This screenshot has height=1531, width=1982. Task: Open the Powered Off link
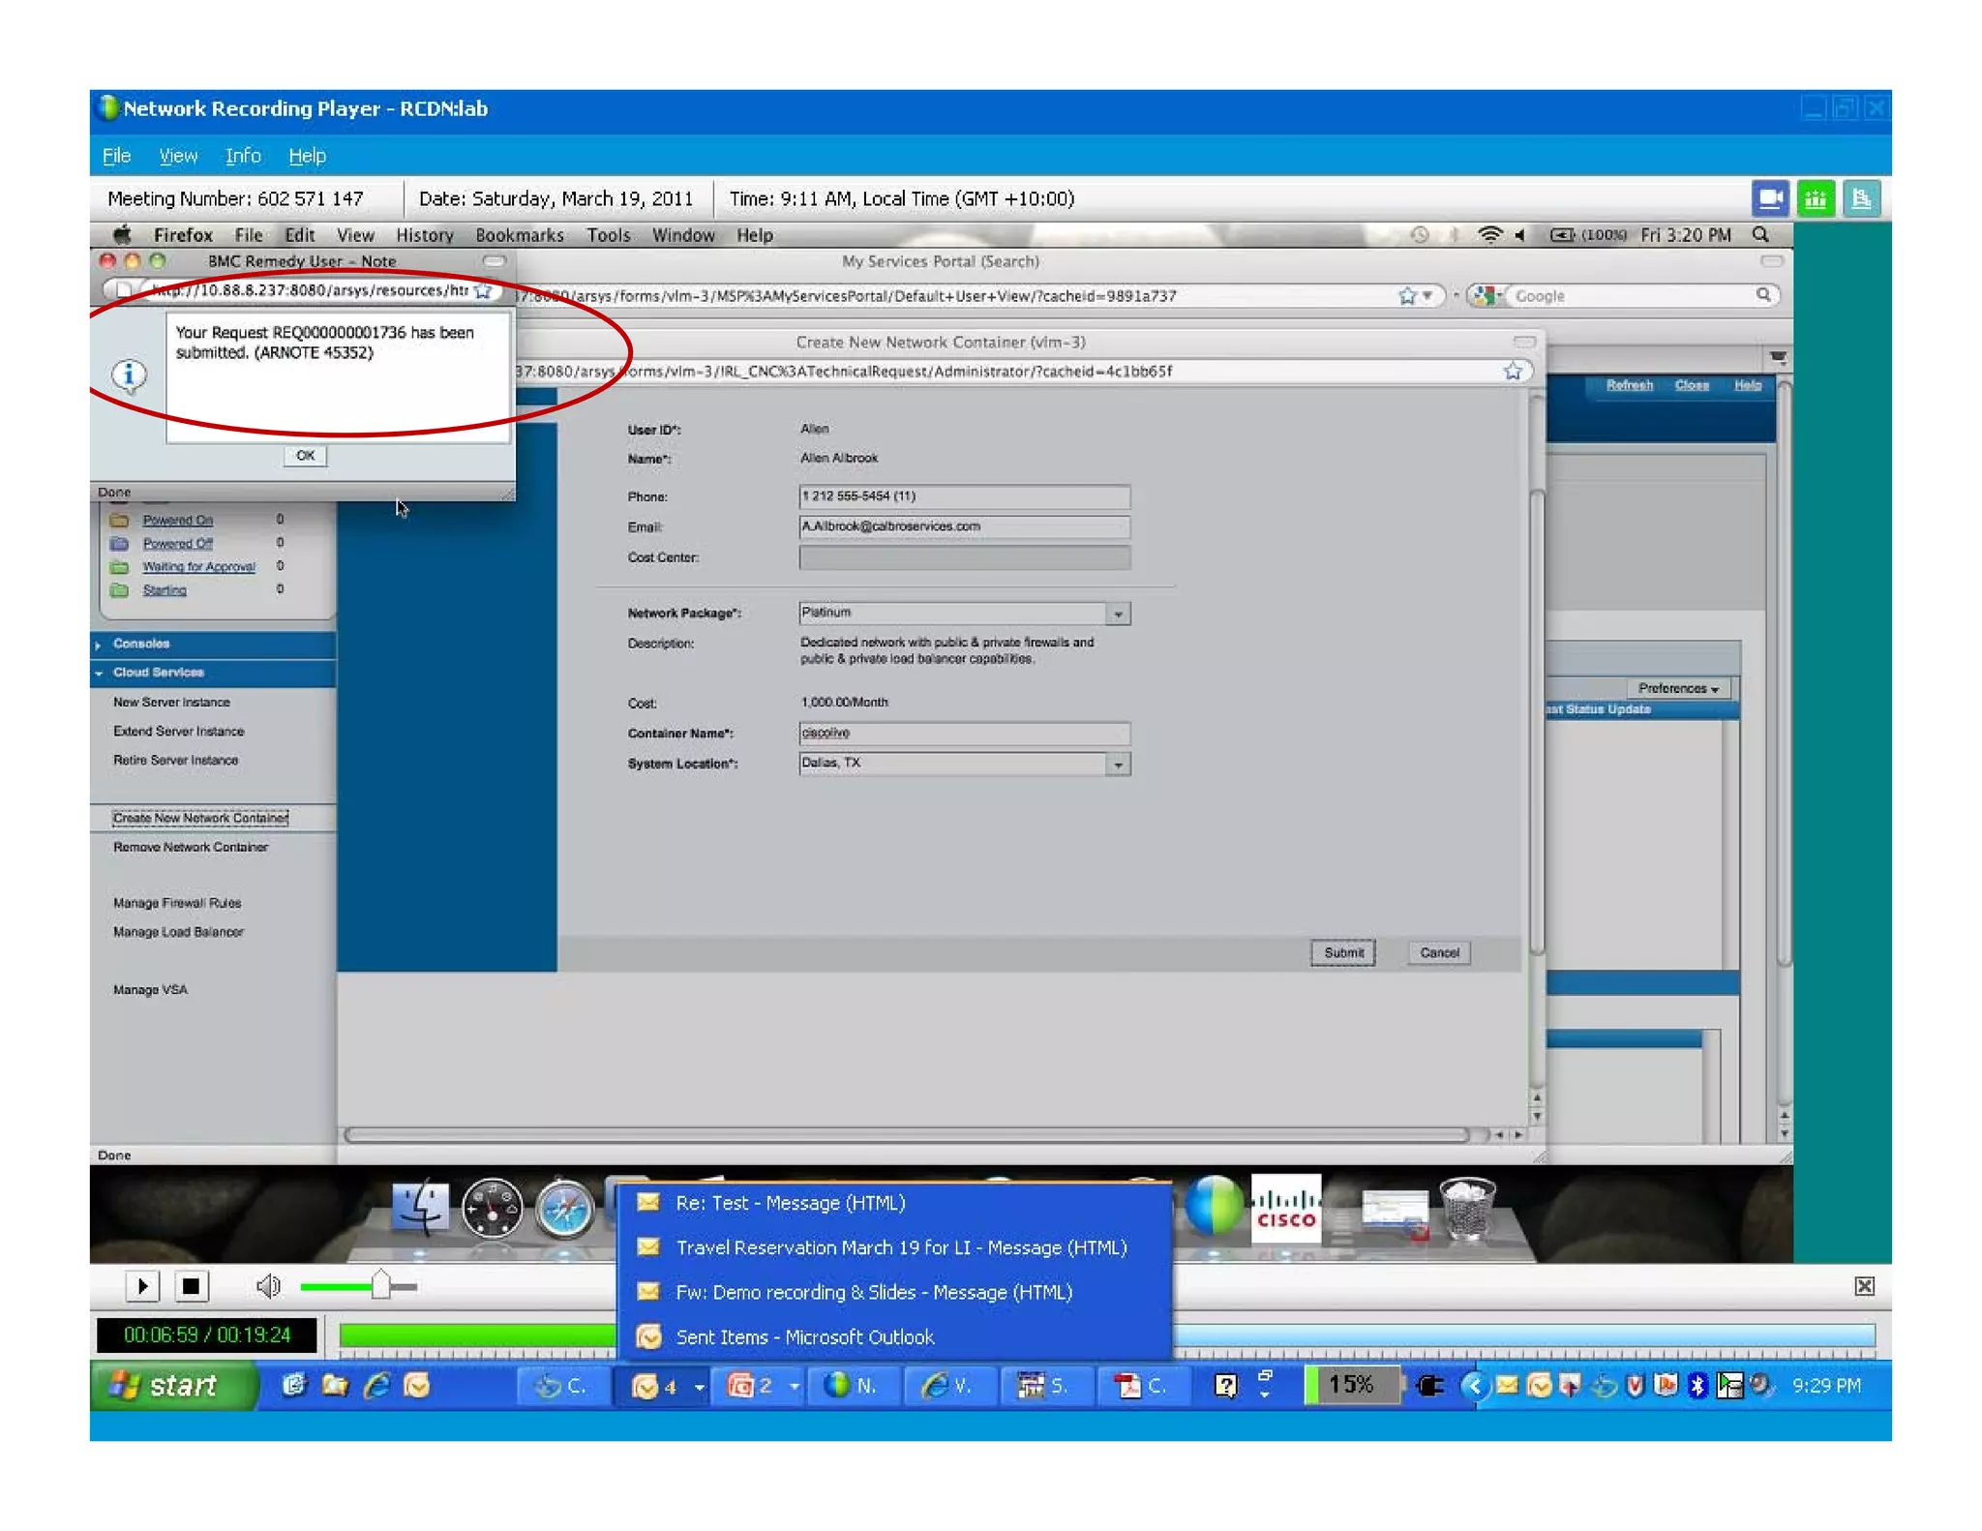pyautogui.click(x=177, y=544)
